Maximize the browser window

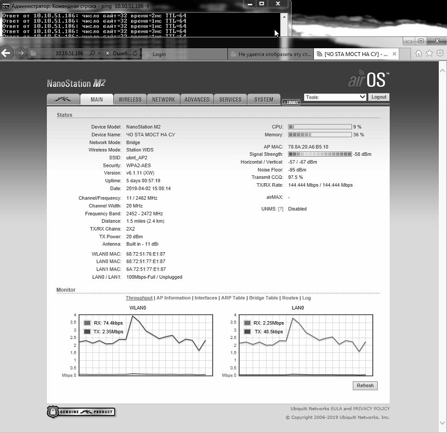point(421,41)
